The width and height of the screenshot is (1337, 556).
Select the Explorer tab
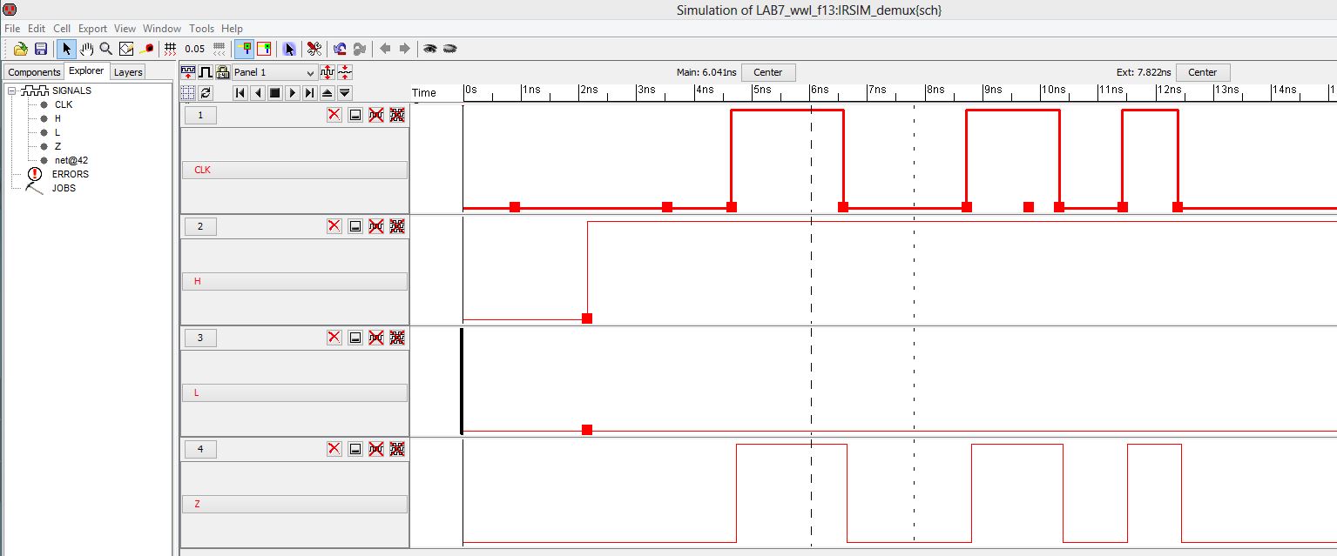tap(86, 71)
